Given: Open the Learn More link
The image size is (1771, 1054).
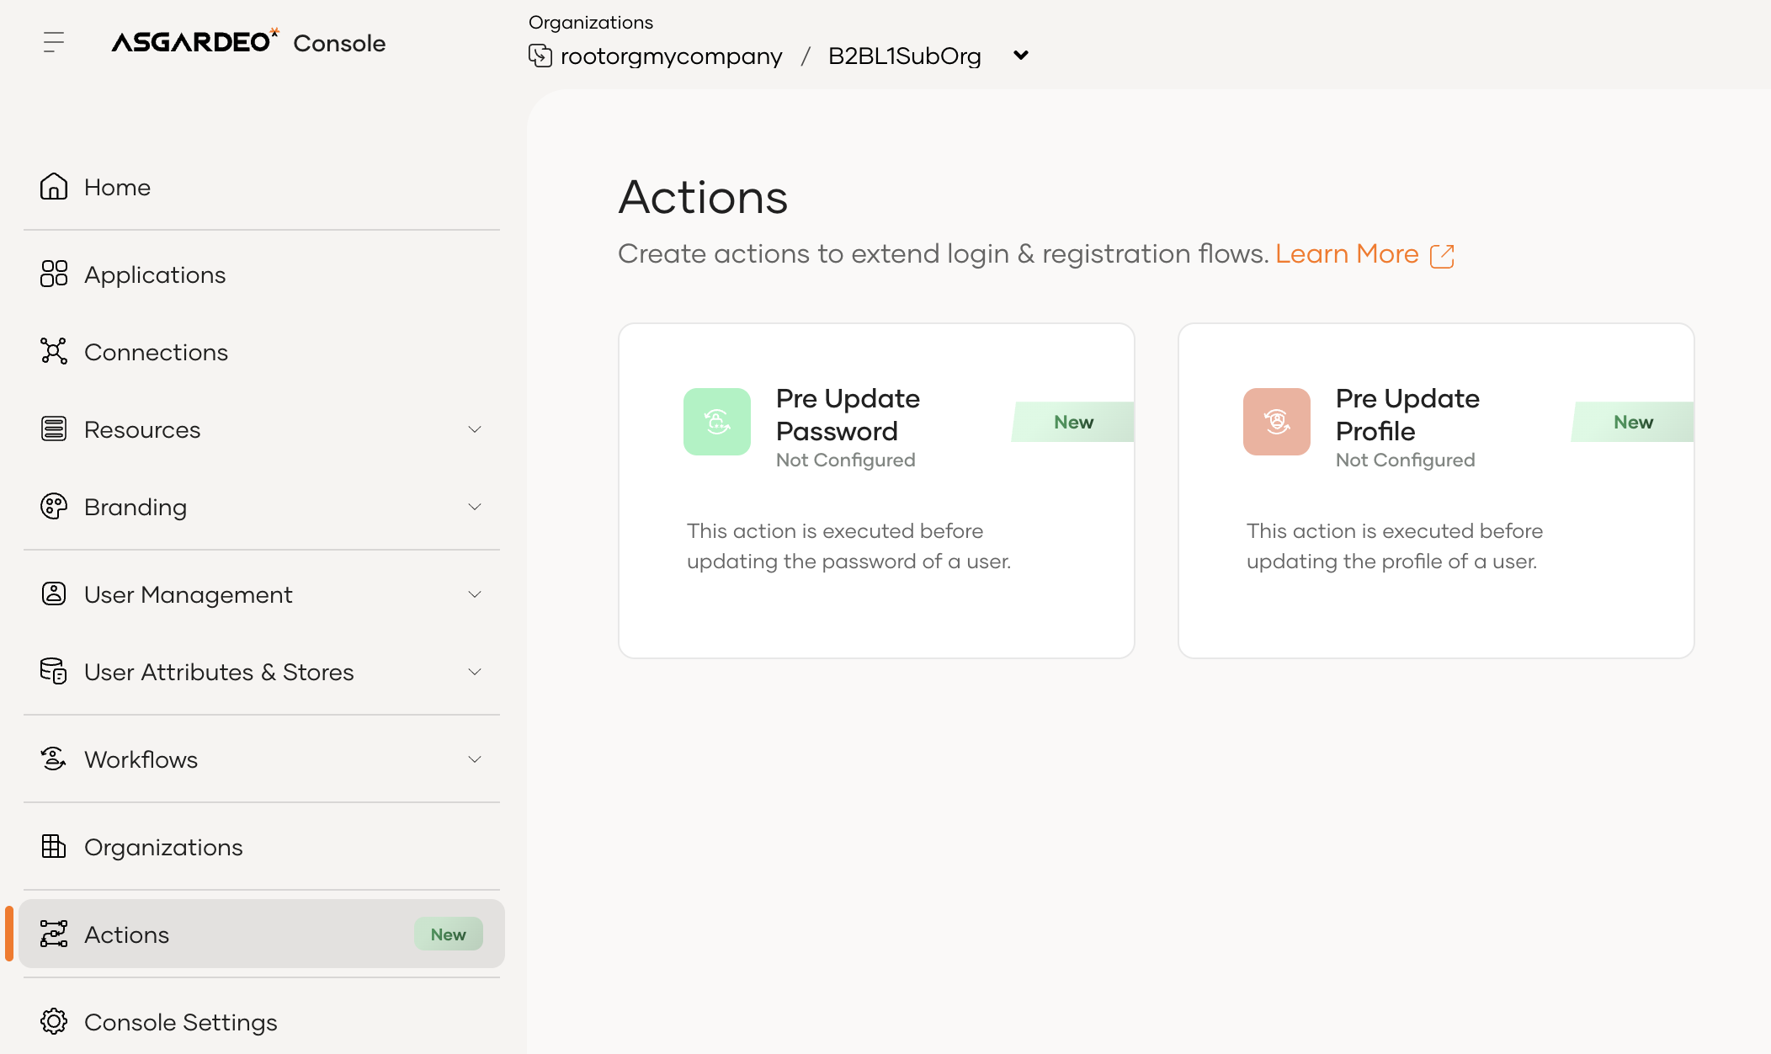Looking at the screenshot, I should click(1347, 253).
